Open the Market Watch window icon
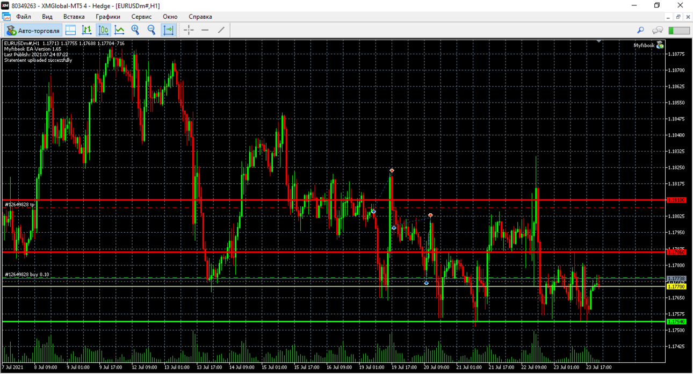 tap(70, 30)
